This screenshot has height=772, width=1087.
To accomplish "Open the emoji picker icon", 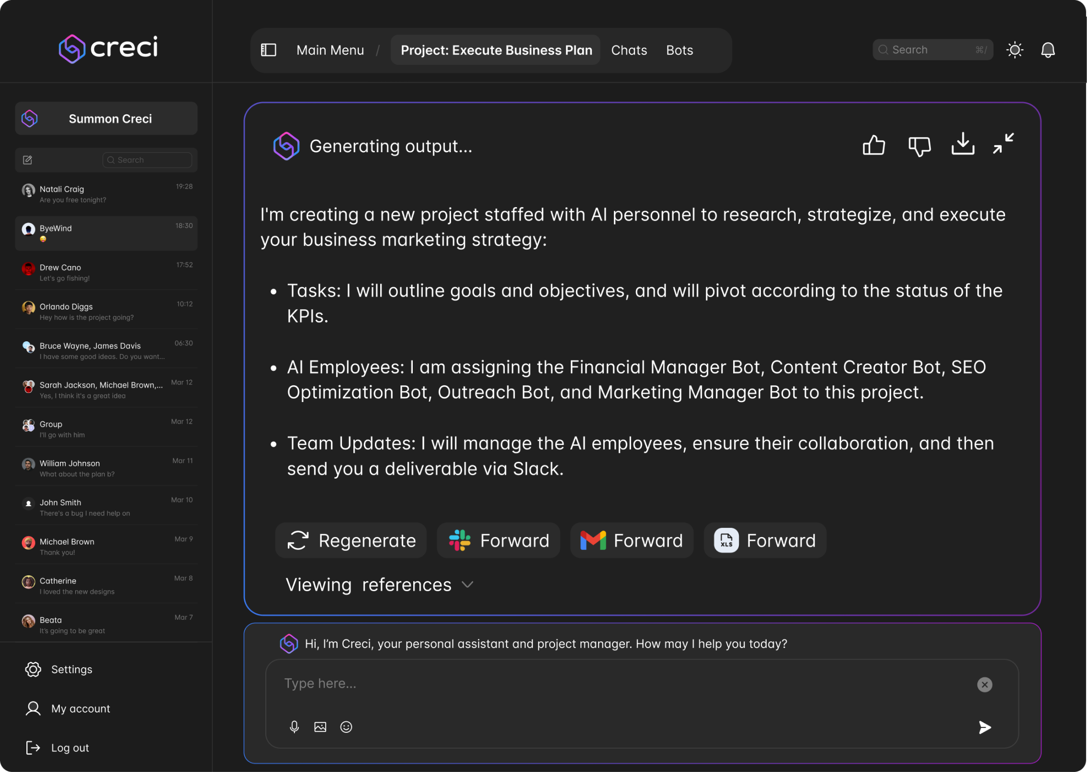I will point(346,727).
